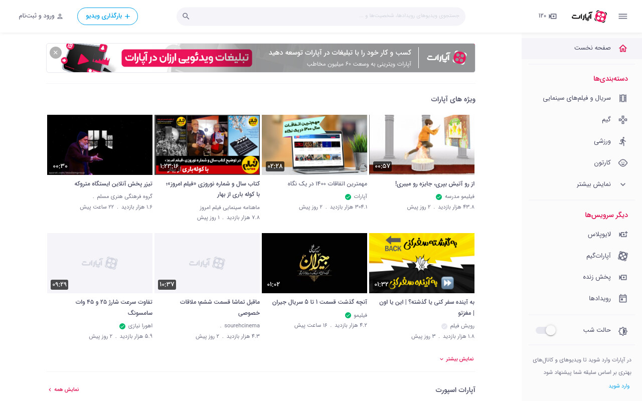Click the night mode brightness icon
The image size is (642, 401).
(622, 331)
